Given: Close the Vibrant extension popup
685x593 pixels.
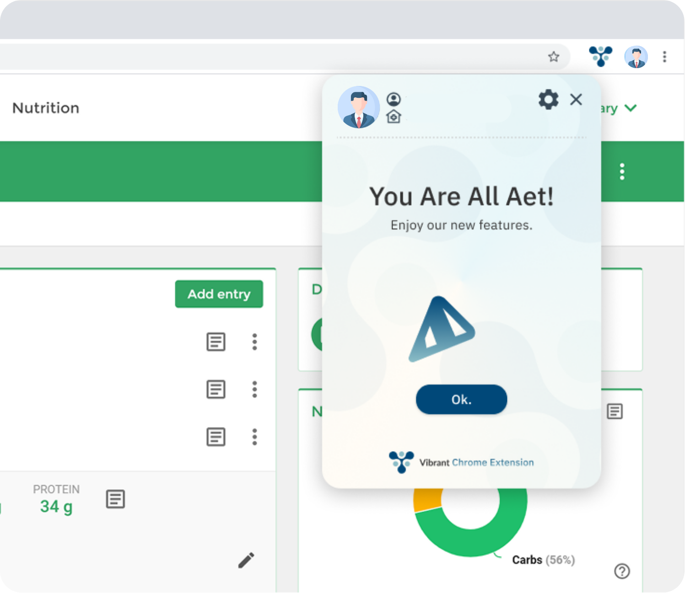Looking at the screenshot, I should [576, 99].
